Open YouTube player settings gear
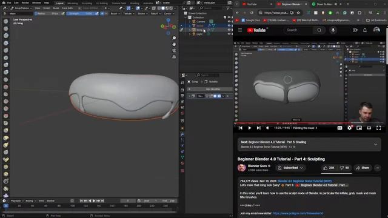Image resolution: width=388 pixels, height=218 pixels. click(349, 128)
